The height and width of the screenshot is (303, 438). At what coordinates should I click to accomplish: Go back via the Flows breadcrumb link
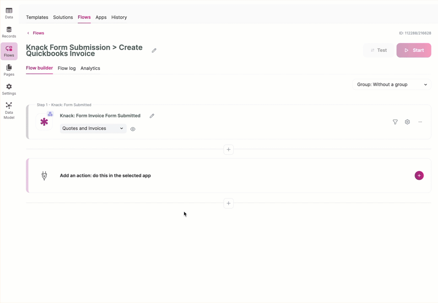point(35,33)
